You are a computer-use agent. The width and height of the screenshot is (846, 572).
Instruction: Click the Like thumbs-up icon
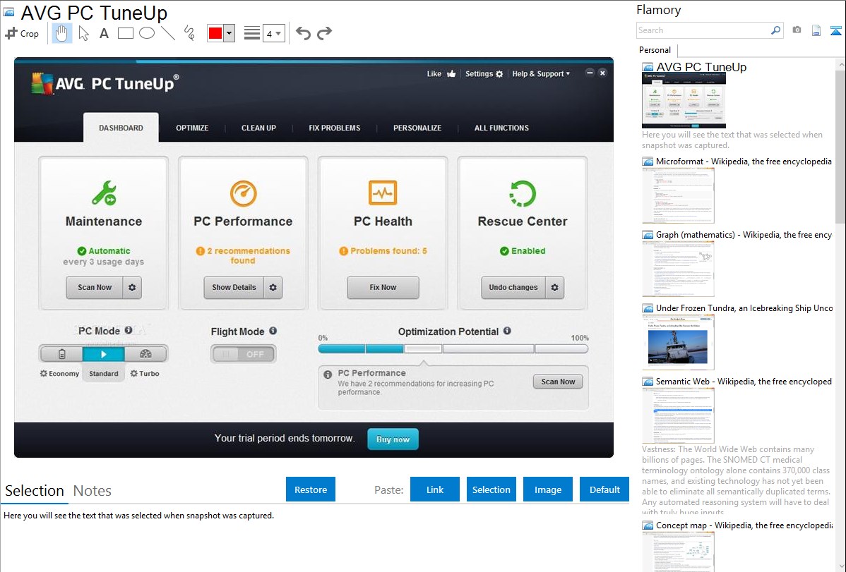451,74
